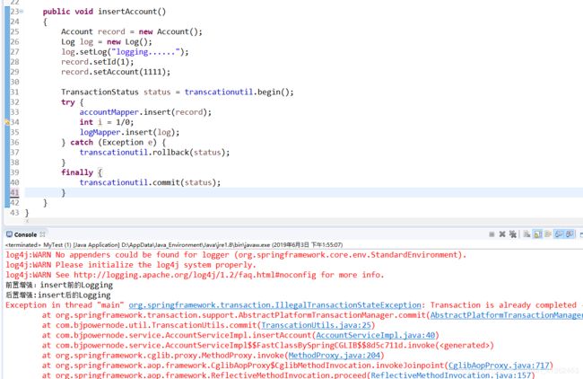
Task: Click the 'insert后的Logging' output line
Action: click(58, 295)
